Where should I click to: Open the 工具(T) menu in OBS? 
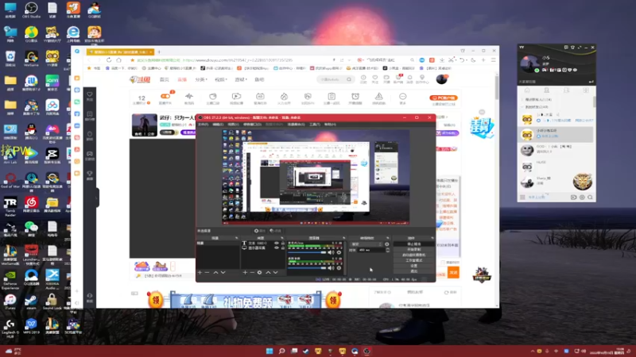point(315,125)
